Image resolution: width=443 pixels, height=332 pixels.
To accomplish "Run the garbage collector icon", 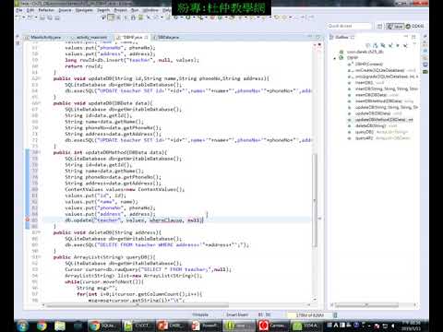I will coord(335,314).
